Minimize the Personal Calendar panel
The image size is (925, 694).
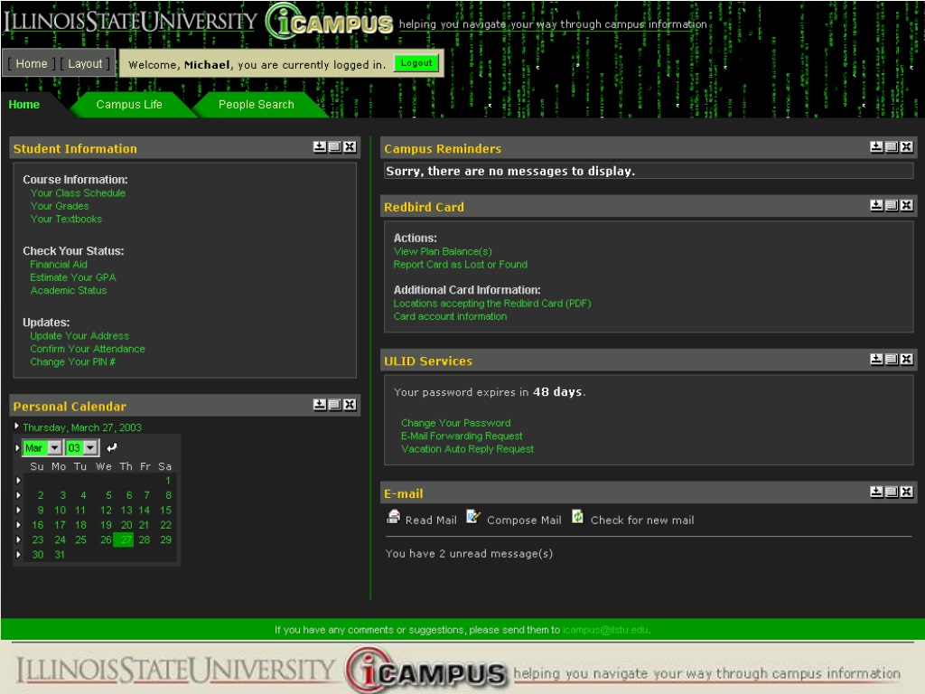point(319,404)
